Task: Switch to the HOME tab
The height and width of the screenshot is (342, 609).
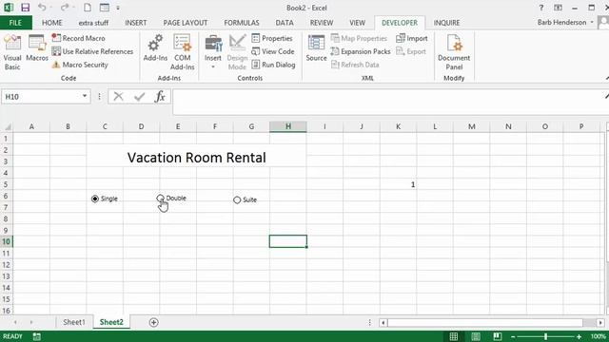Action: coord(52,23)
